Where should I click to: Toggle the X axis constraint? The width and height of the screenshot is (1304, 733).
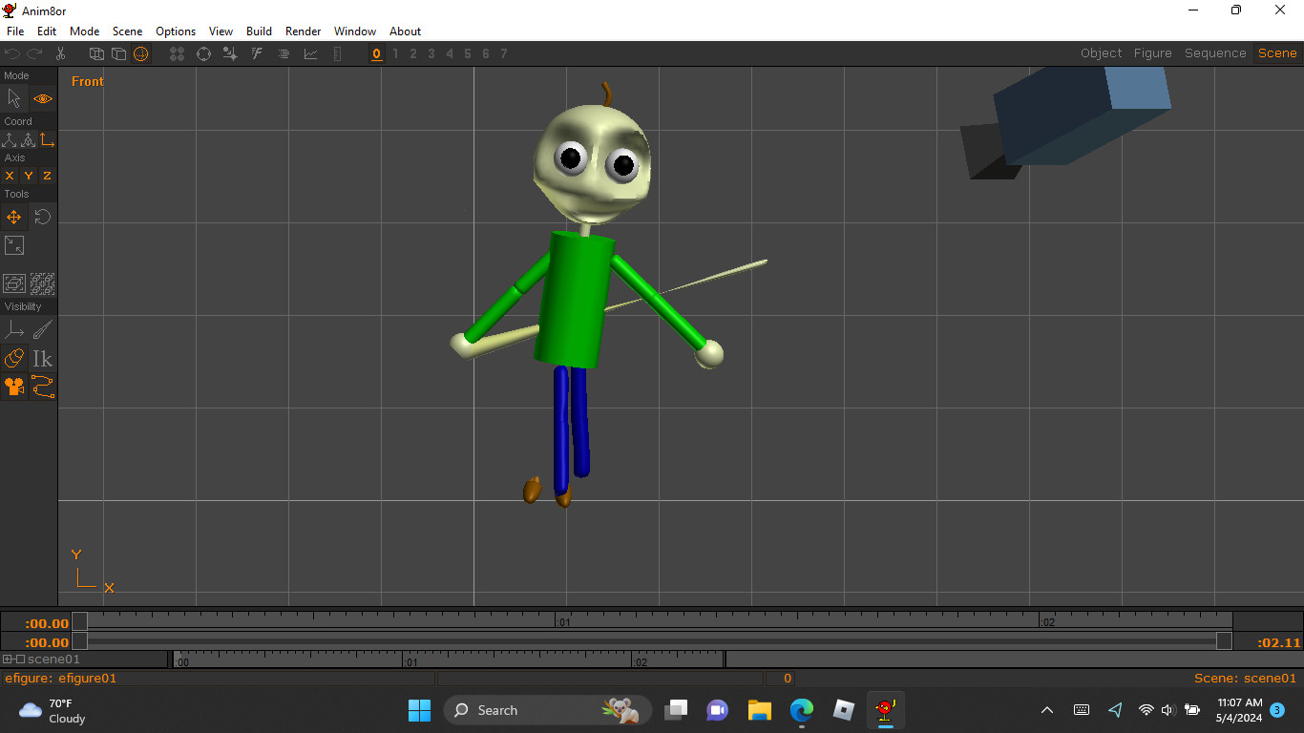(x=9, y=176)
